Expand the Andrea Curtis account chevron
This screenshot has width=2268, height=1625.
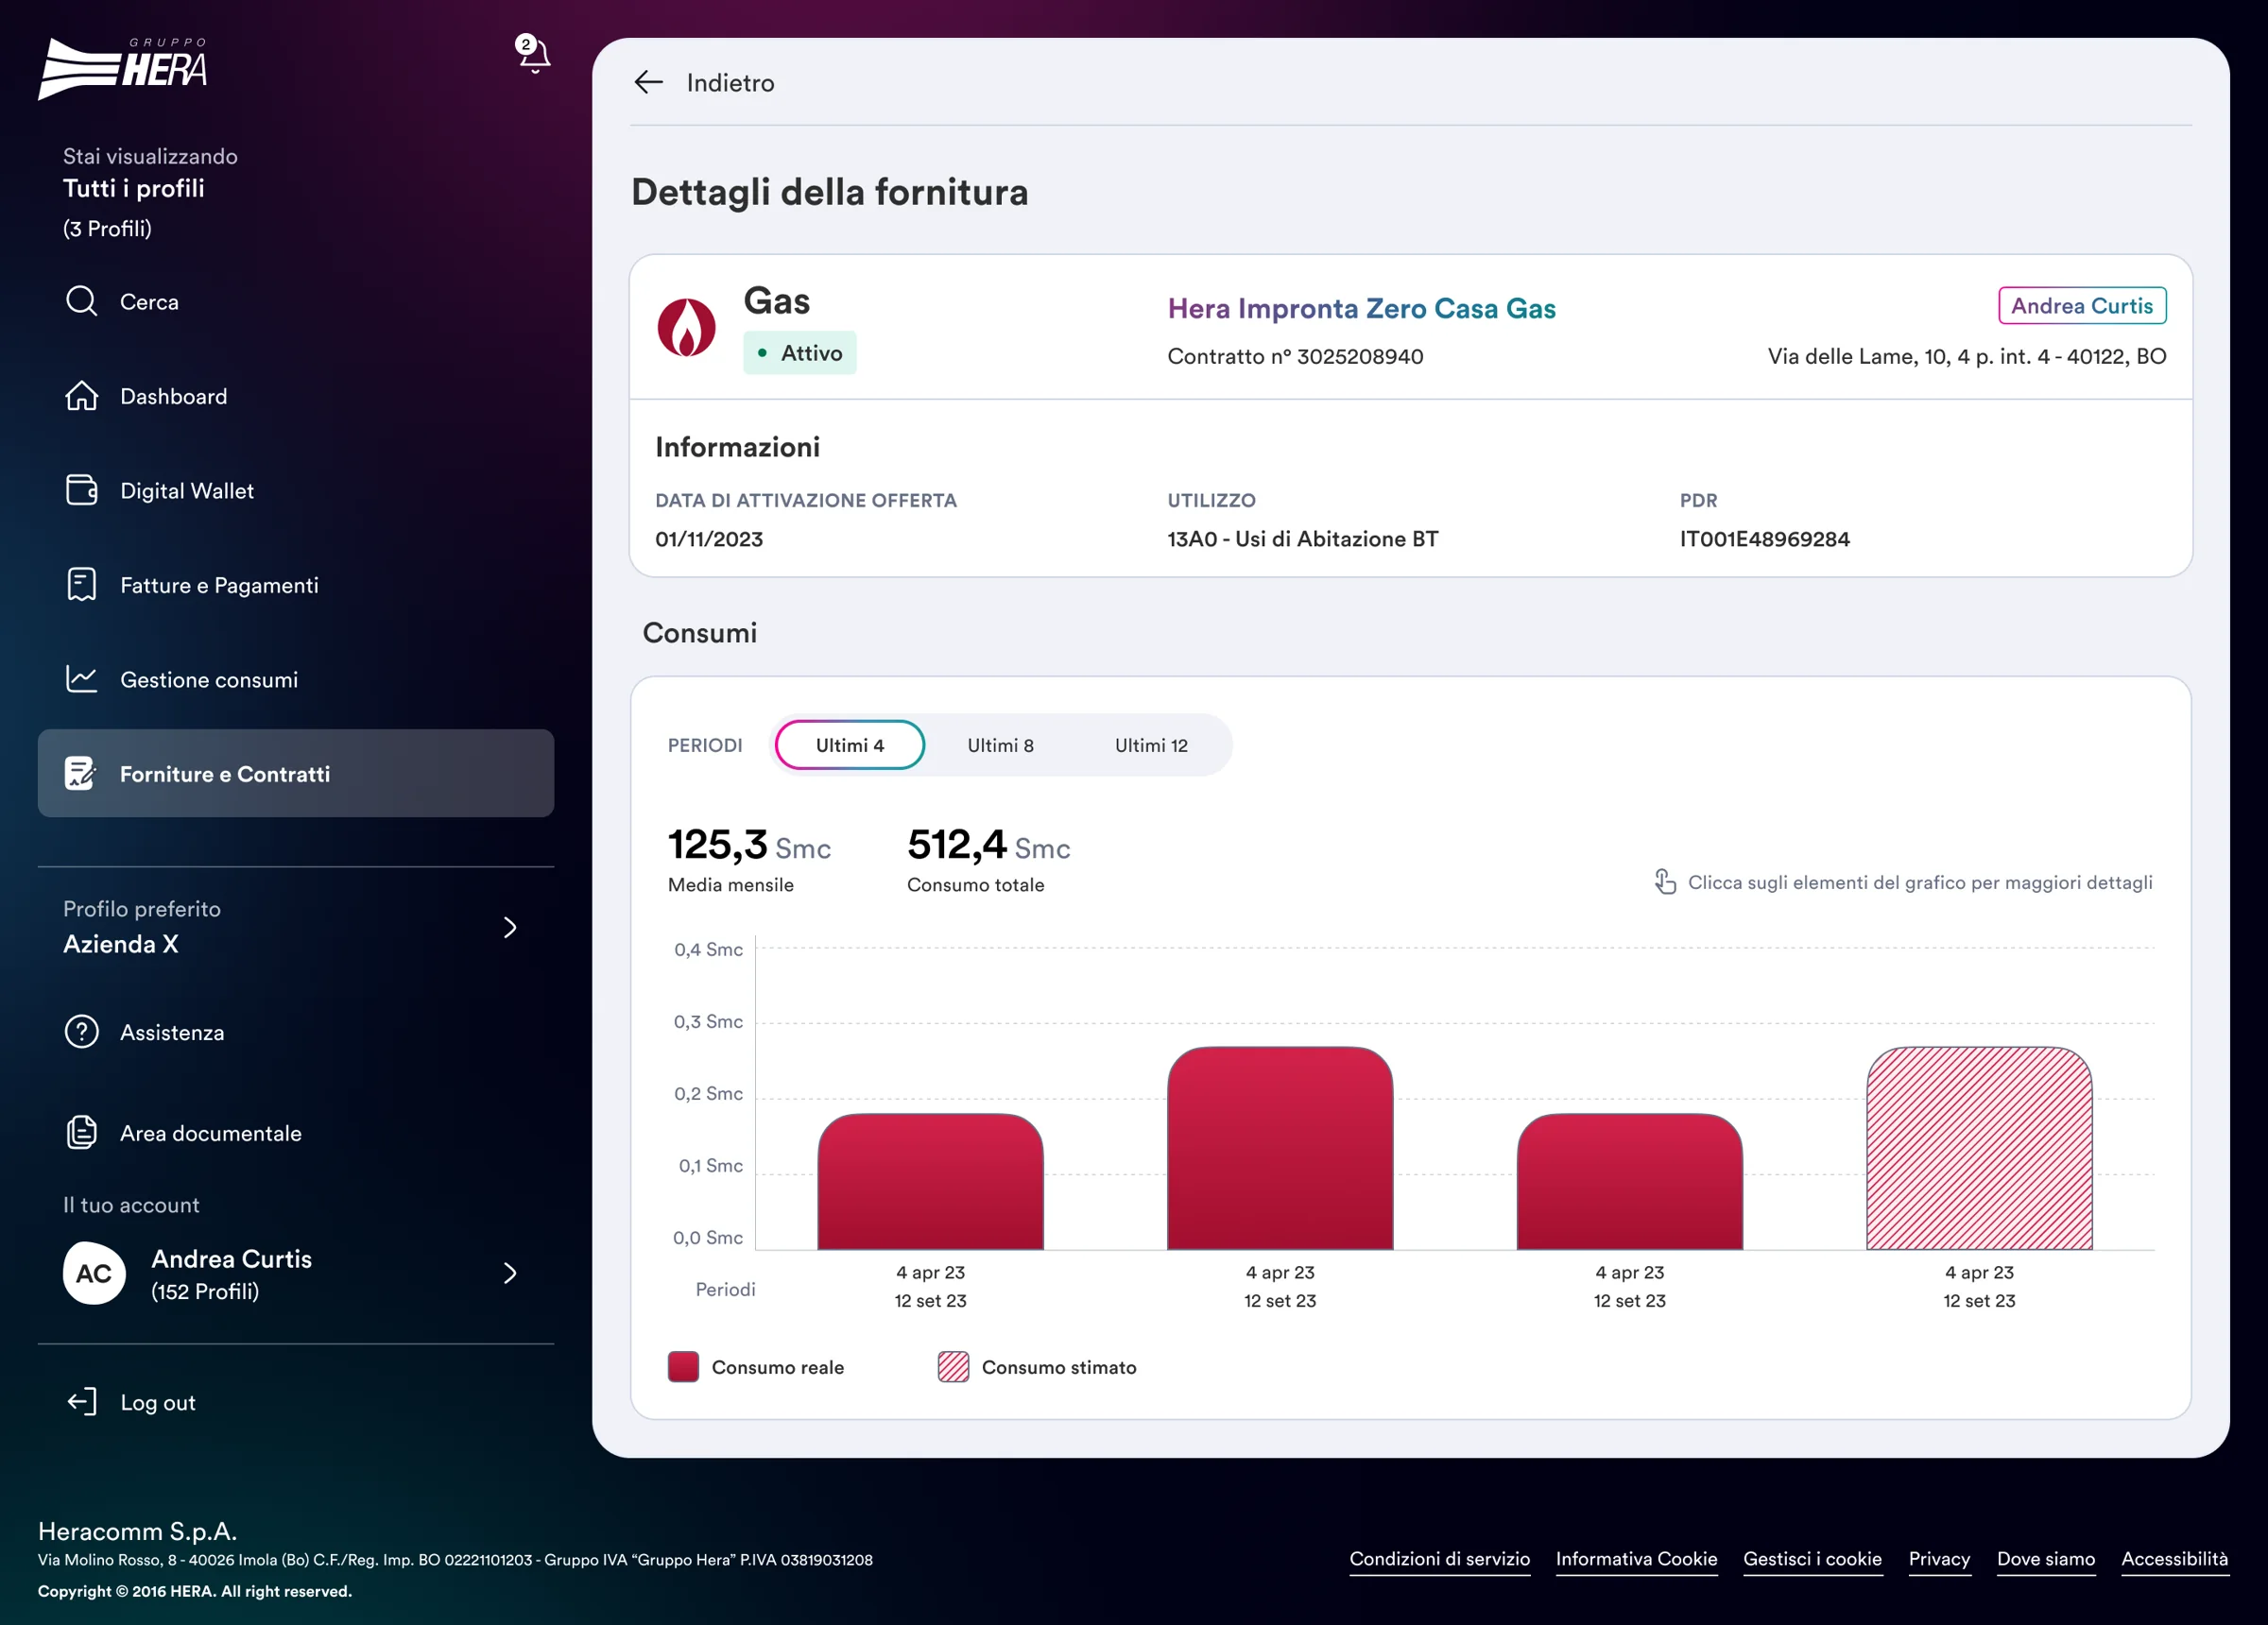(510, 1273)
